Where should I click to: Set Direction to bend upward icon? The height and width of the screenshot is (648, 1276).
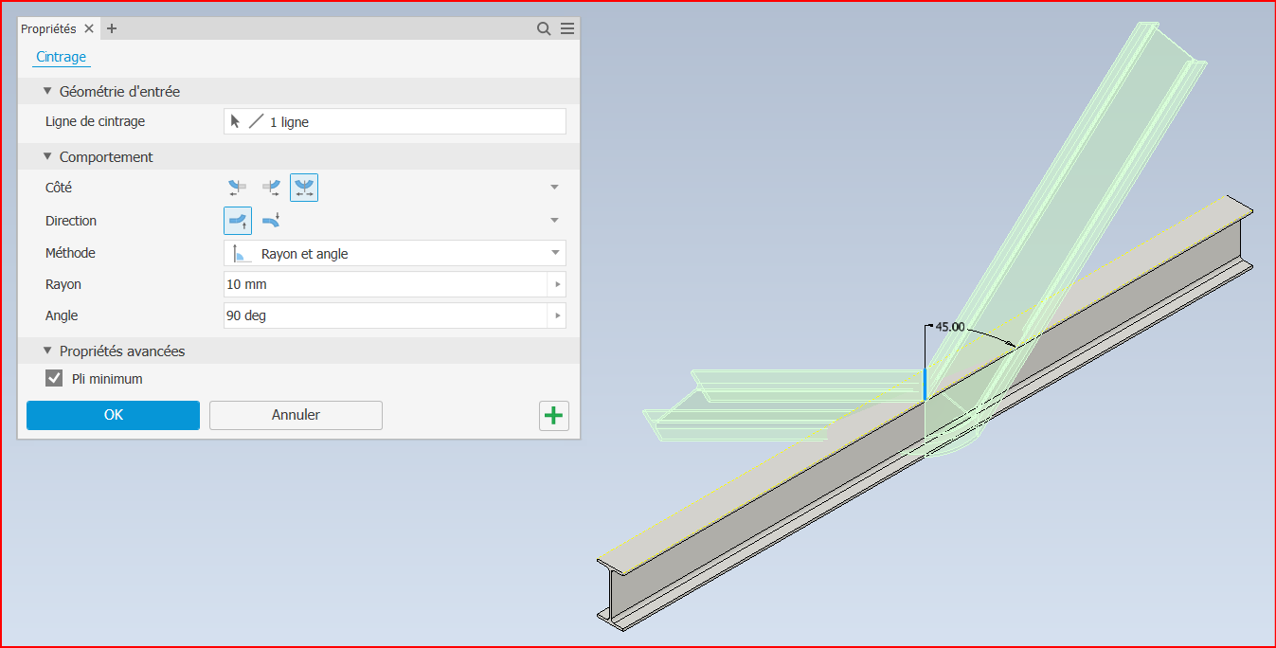[238, 221]
